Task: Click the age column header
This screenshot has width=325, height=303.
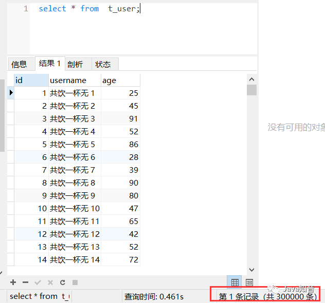Action: tap(121, 80)
